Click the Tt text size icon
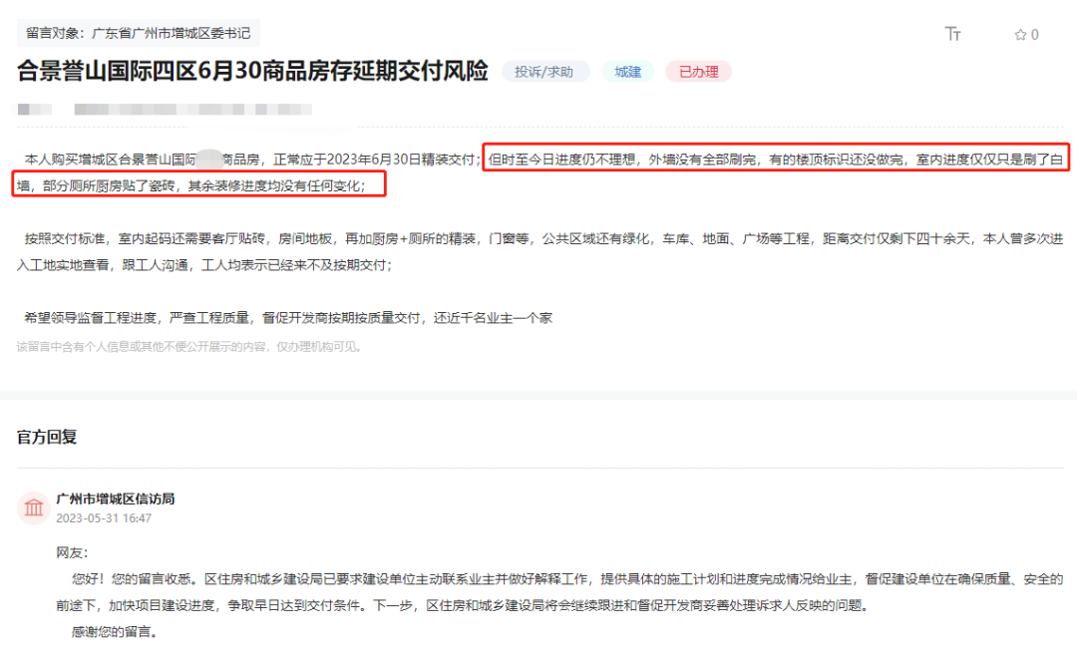The height and width of the screenshot is (660, 1077). pos(953,33)
